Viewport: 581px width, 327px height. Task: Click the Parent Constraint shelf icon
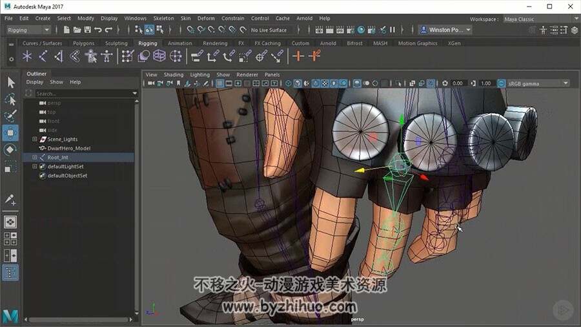(197, 56)
